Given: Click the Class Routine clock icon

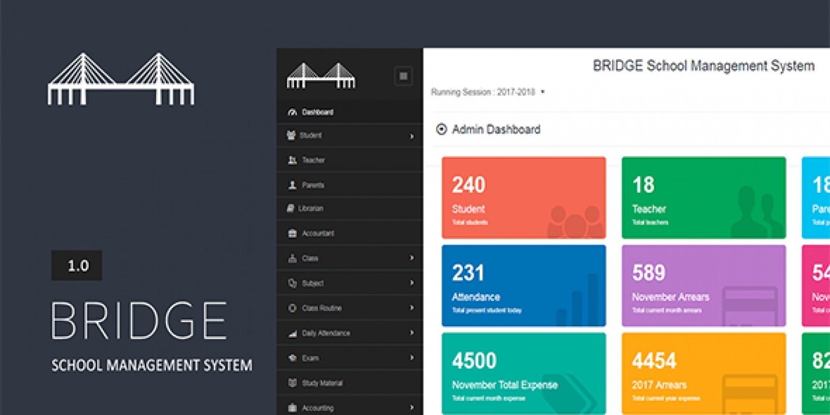Looking at the screenshot, I should (293, 308).
